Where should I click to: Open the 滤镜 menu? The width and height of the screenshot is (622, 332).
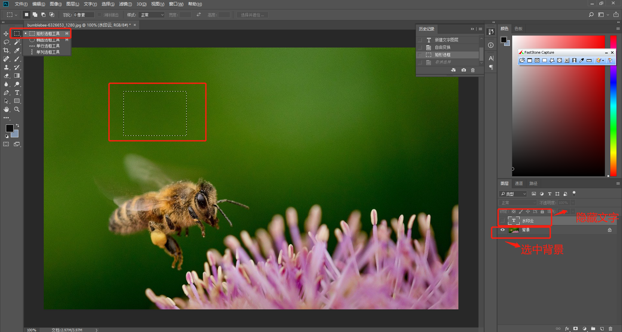(x=125, y=4)
